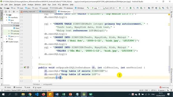The width and height of the screenshot is (173, 97).
Task: Open UTF-8 encoding selector
Action: pos(154,90)
